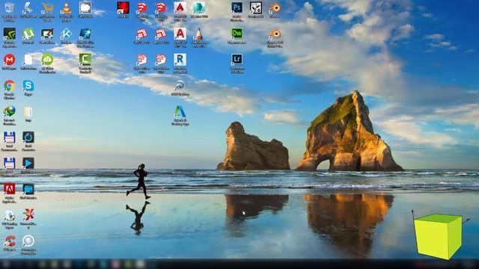Open the Autodesk Desktop App icon

180,111
